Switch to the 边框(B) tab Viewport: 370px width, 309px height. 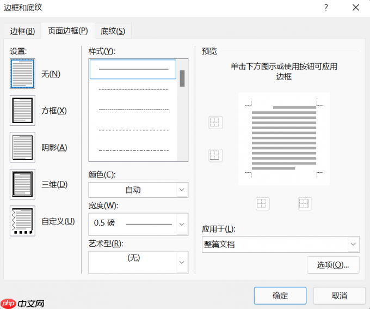click(x=22, y=31)
